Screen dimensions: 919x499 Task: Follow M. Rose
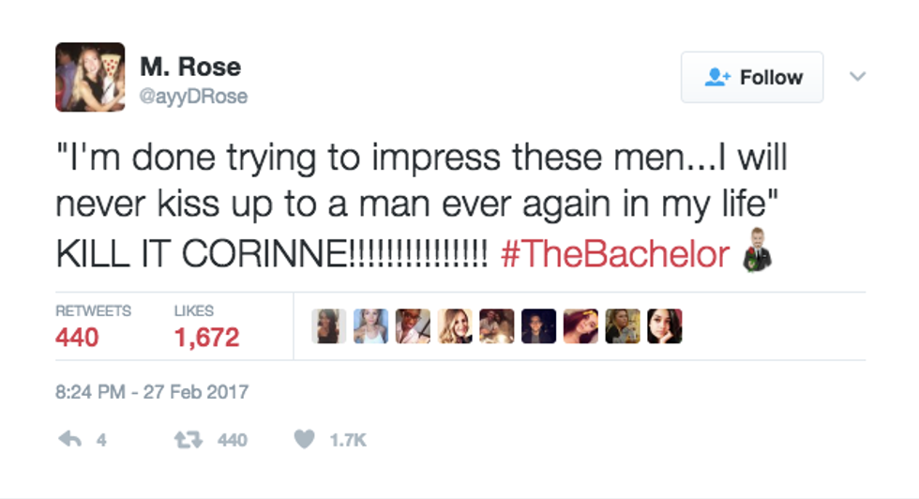[x=752, y=77]
